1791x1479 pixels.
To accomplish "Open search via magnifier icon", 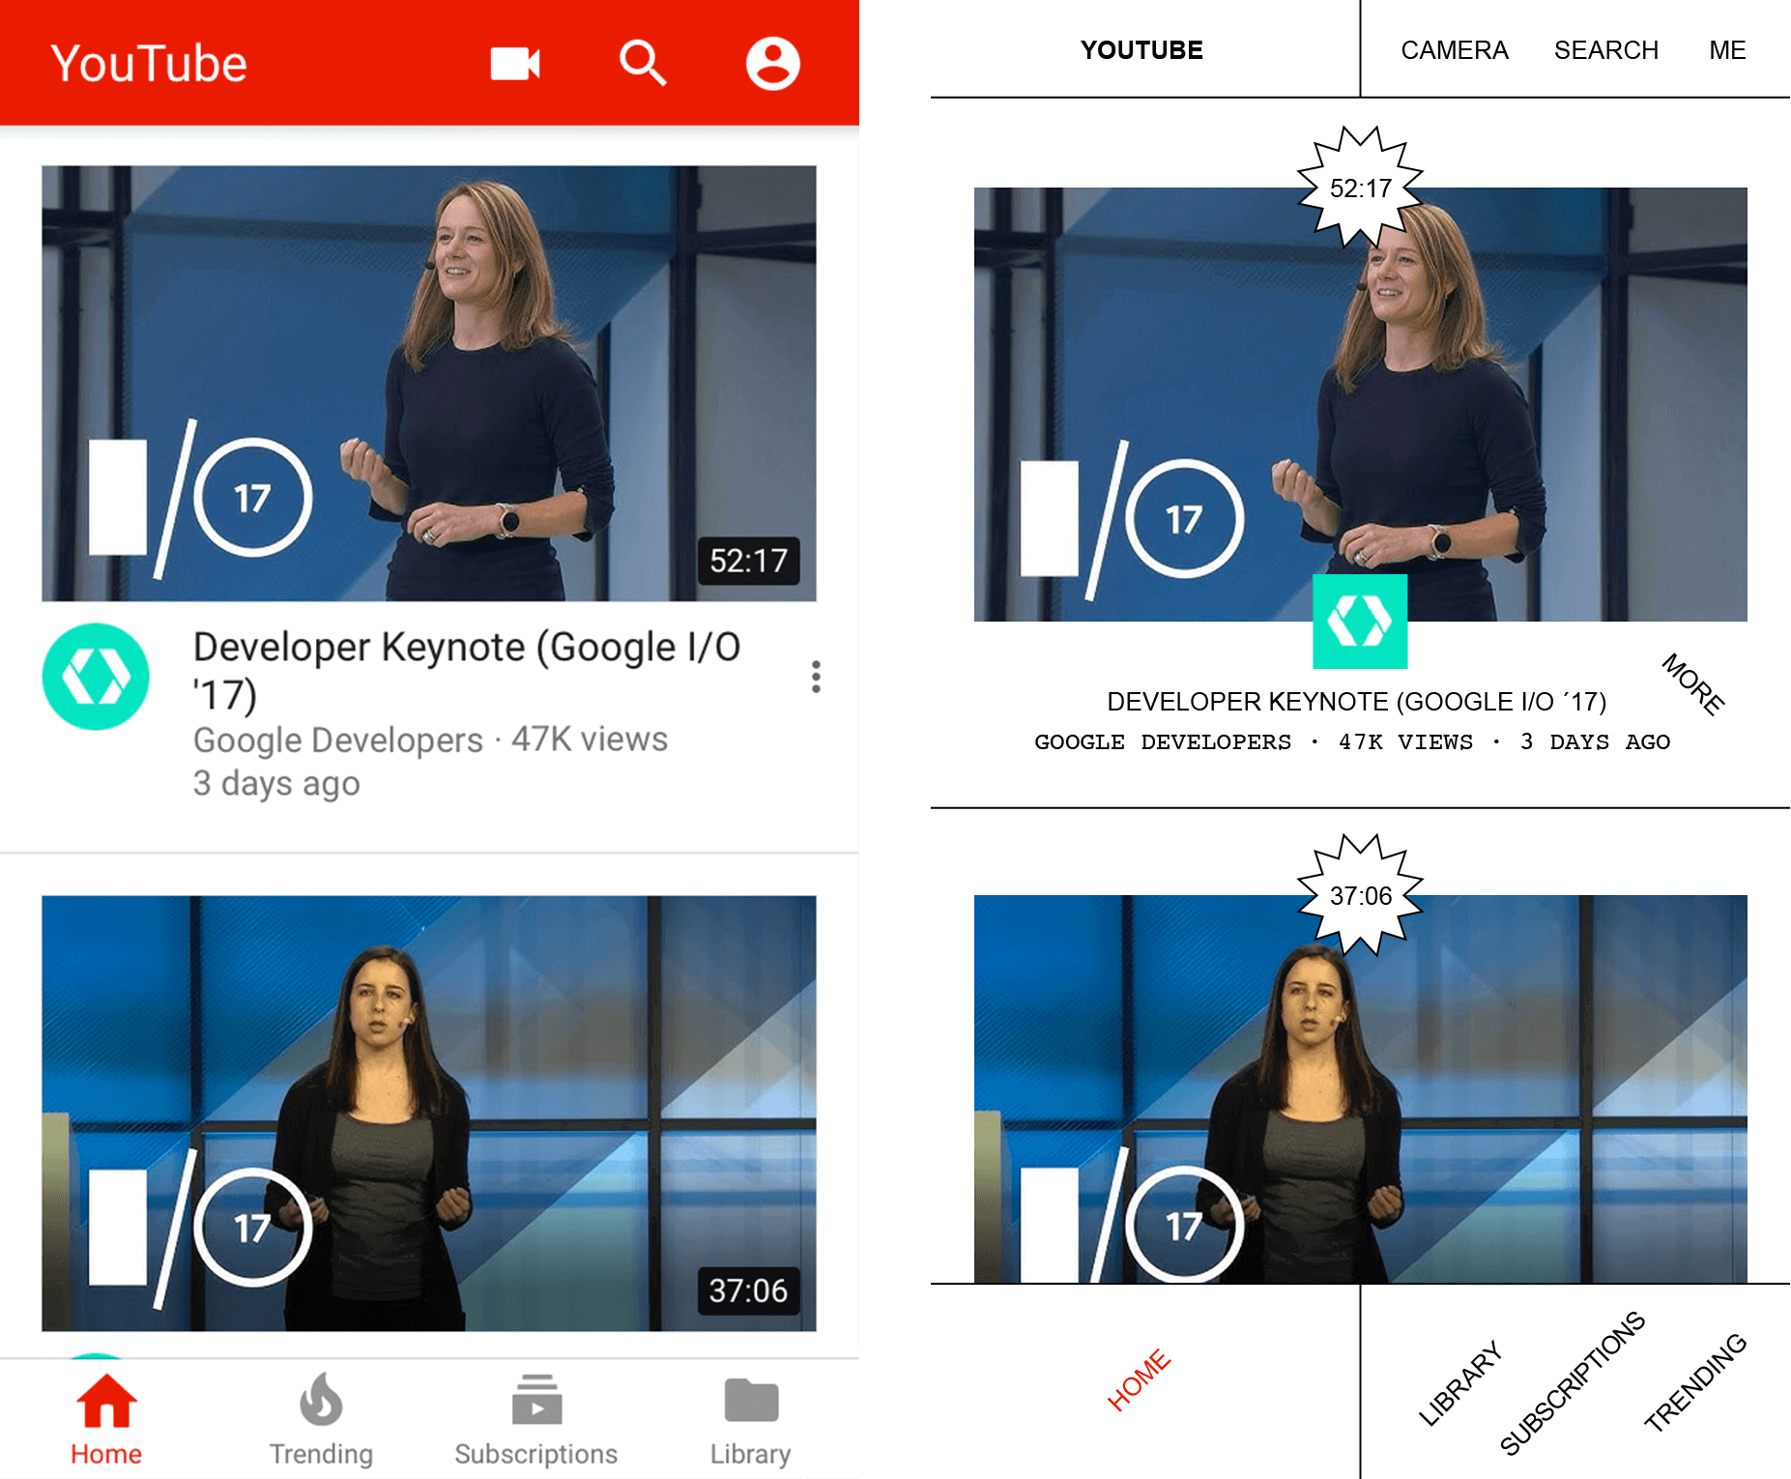I will tap(643, 64).
